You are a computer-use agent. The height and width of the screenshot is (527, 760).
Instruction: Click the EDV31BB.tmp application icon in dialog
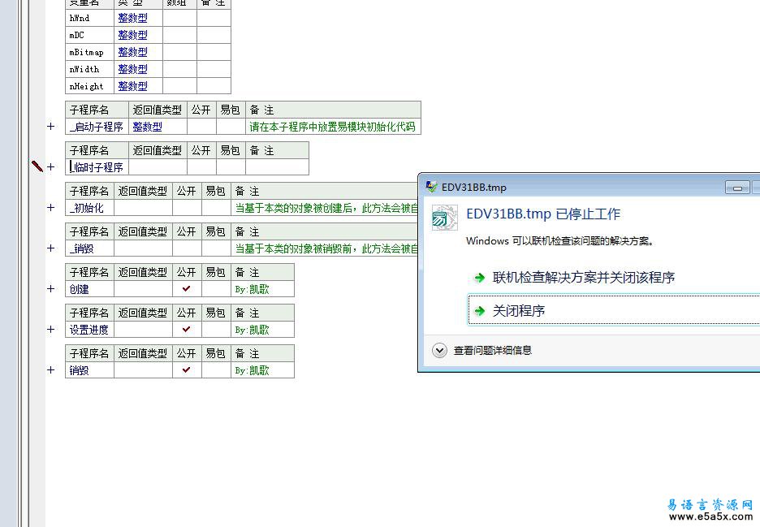point(444,218)
